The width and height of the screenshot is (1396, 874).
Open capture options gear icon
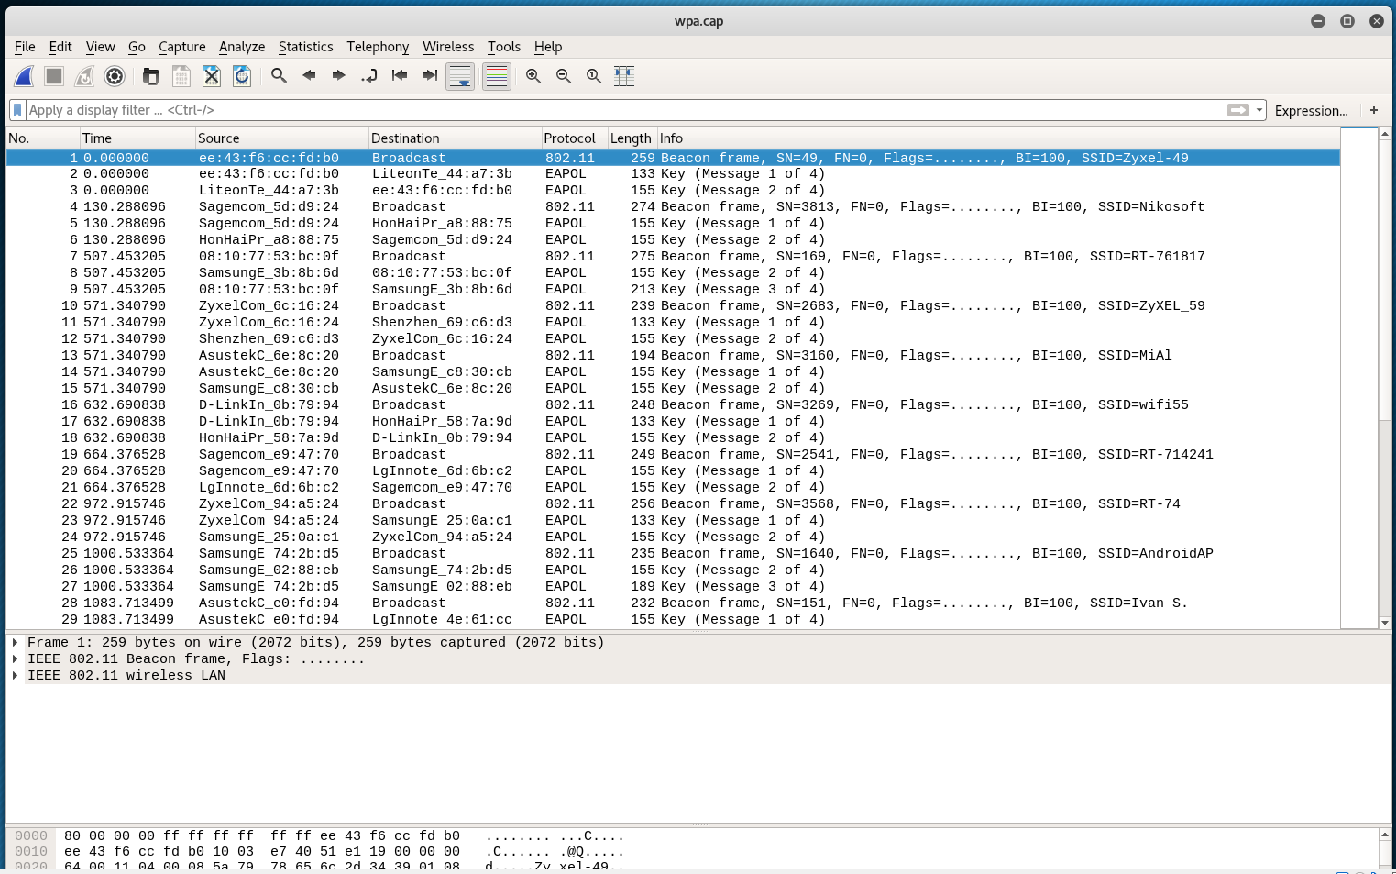click(115, 76)
